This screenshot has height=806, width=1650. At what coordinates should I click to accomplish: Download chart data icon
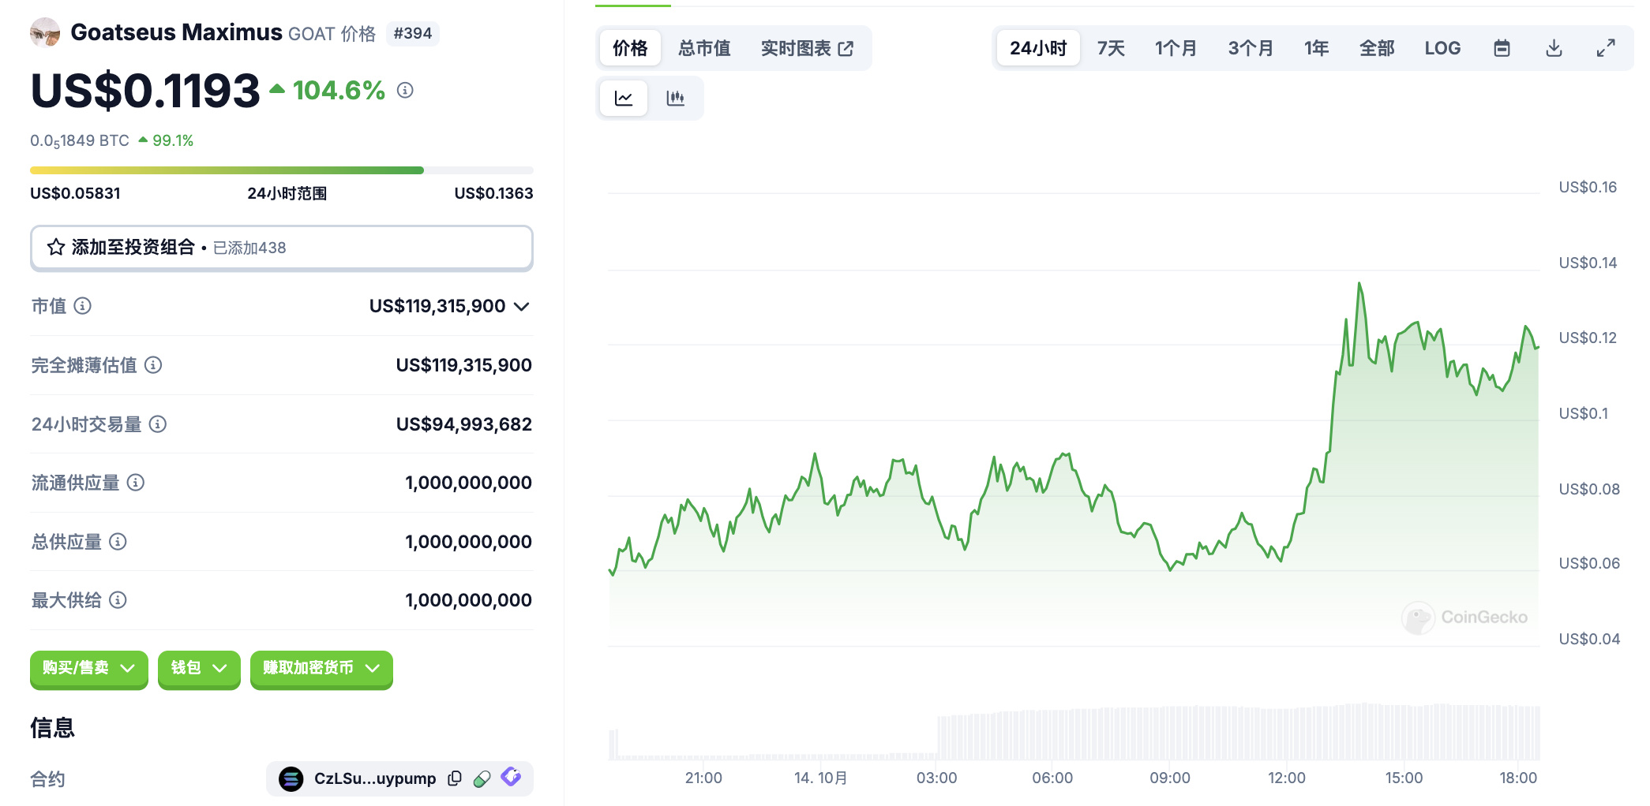tap(1554, 48)
